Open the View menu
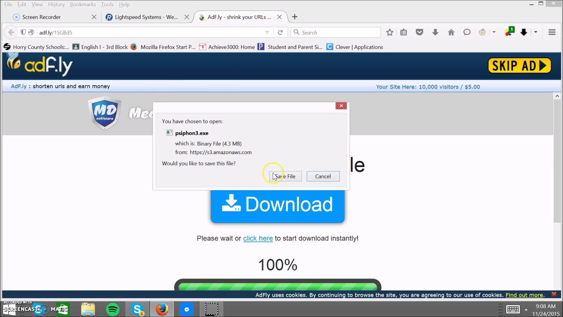Image resolution: width=563 pixels, height=317 pixels. tap(37, 4)
